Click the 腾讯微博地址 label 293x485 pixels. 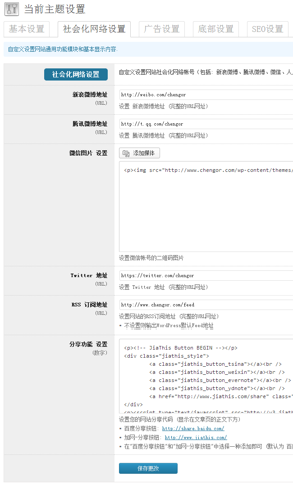coord(90,124)
